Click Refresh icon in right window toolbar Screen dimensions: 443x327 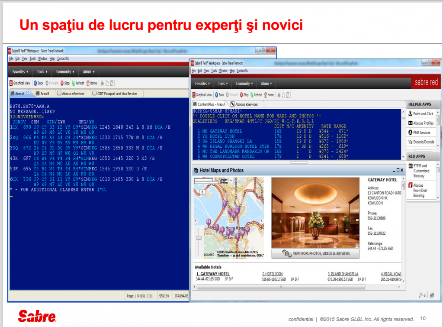252,95
